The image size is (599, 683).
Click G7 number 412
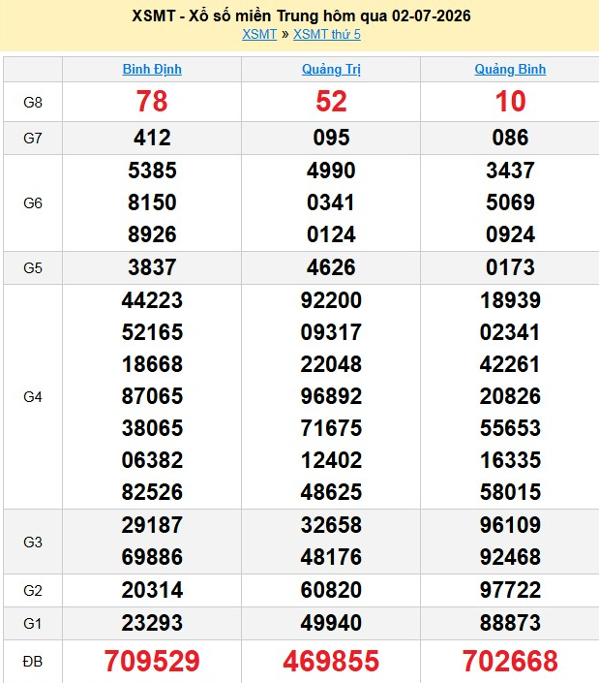152,139
